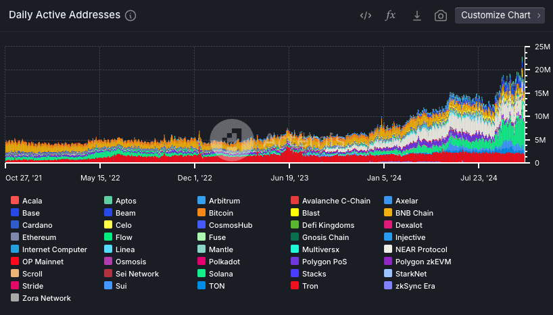Toggle Base series visibility
The width and height of the screenshot is (553, 315).
tap(30, 213)
